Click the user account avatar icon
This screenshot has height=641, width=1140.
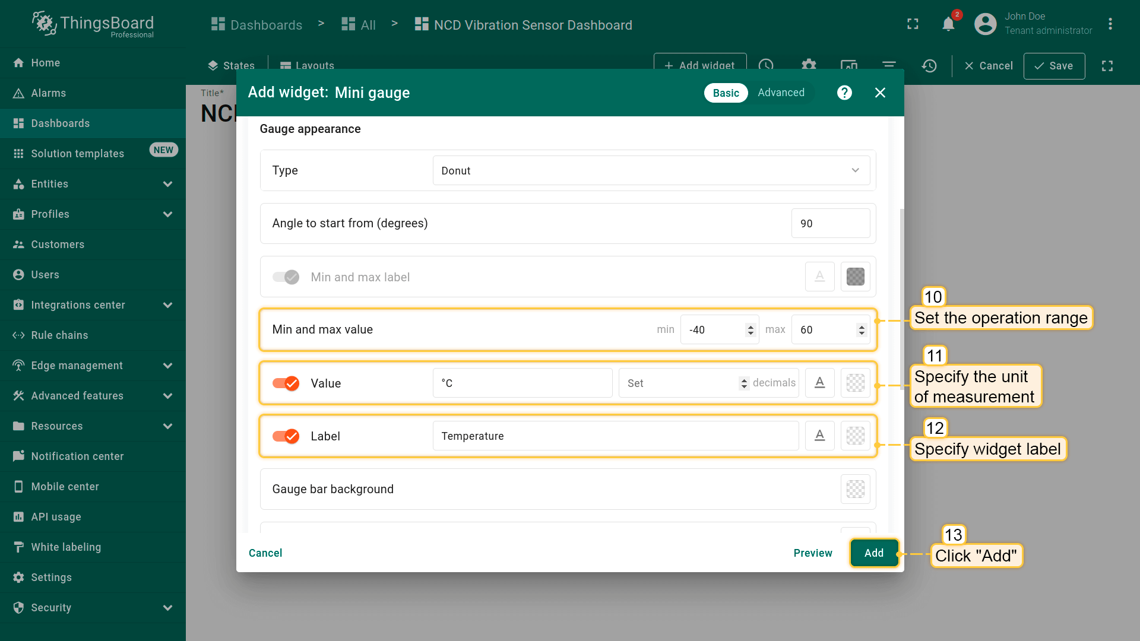[985, 24]
